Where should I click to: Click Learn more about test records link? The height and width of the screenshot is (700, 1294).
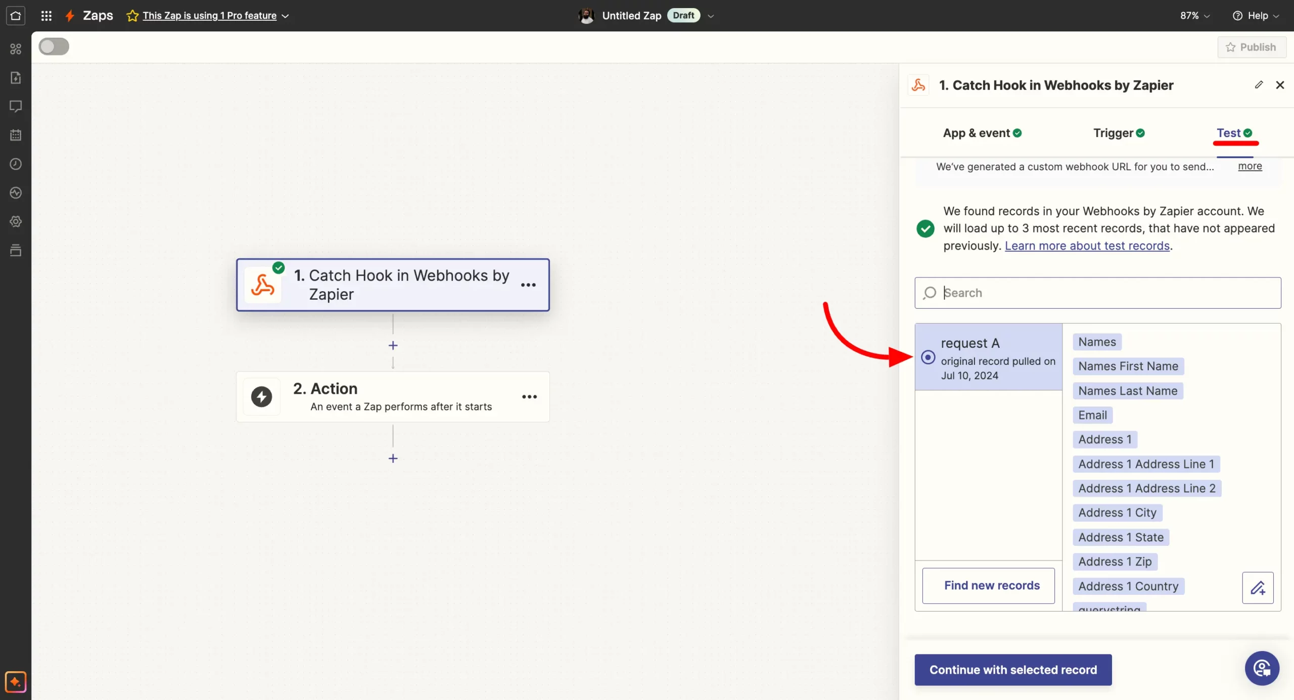coord(1087,246)
